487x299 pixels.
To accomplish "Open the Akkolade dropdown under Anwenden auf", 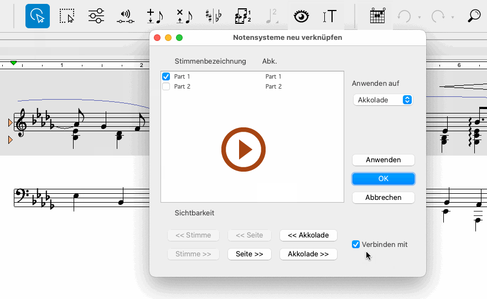I will [383, 100].
